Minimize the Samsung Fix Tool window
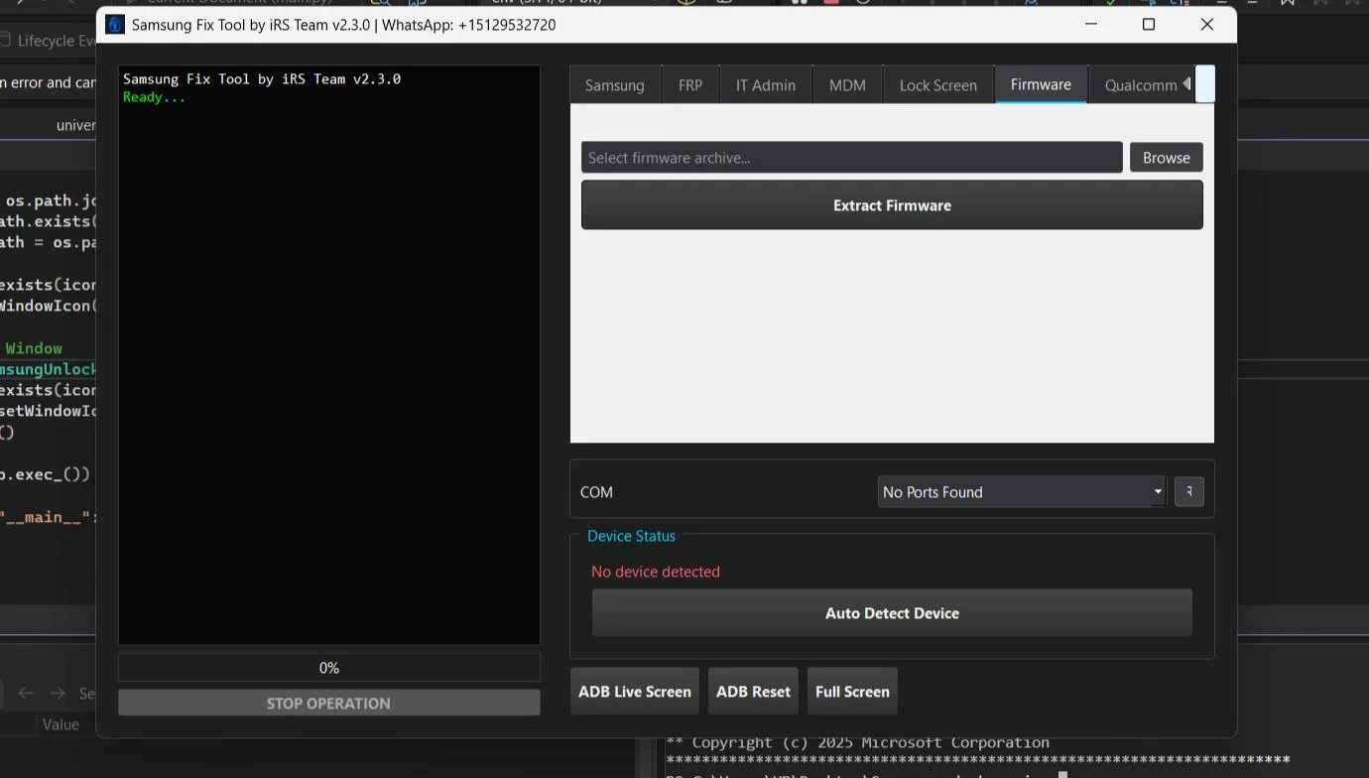 [1091, 25]
